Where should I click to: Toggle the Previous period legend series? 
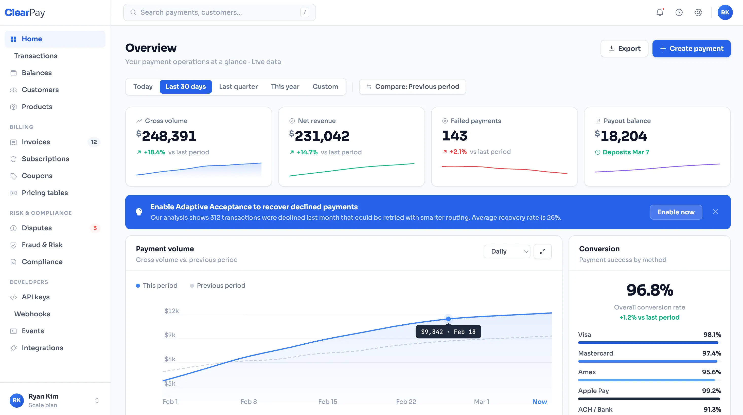tap(218, 285)
